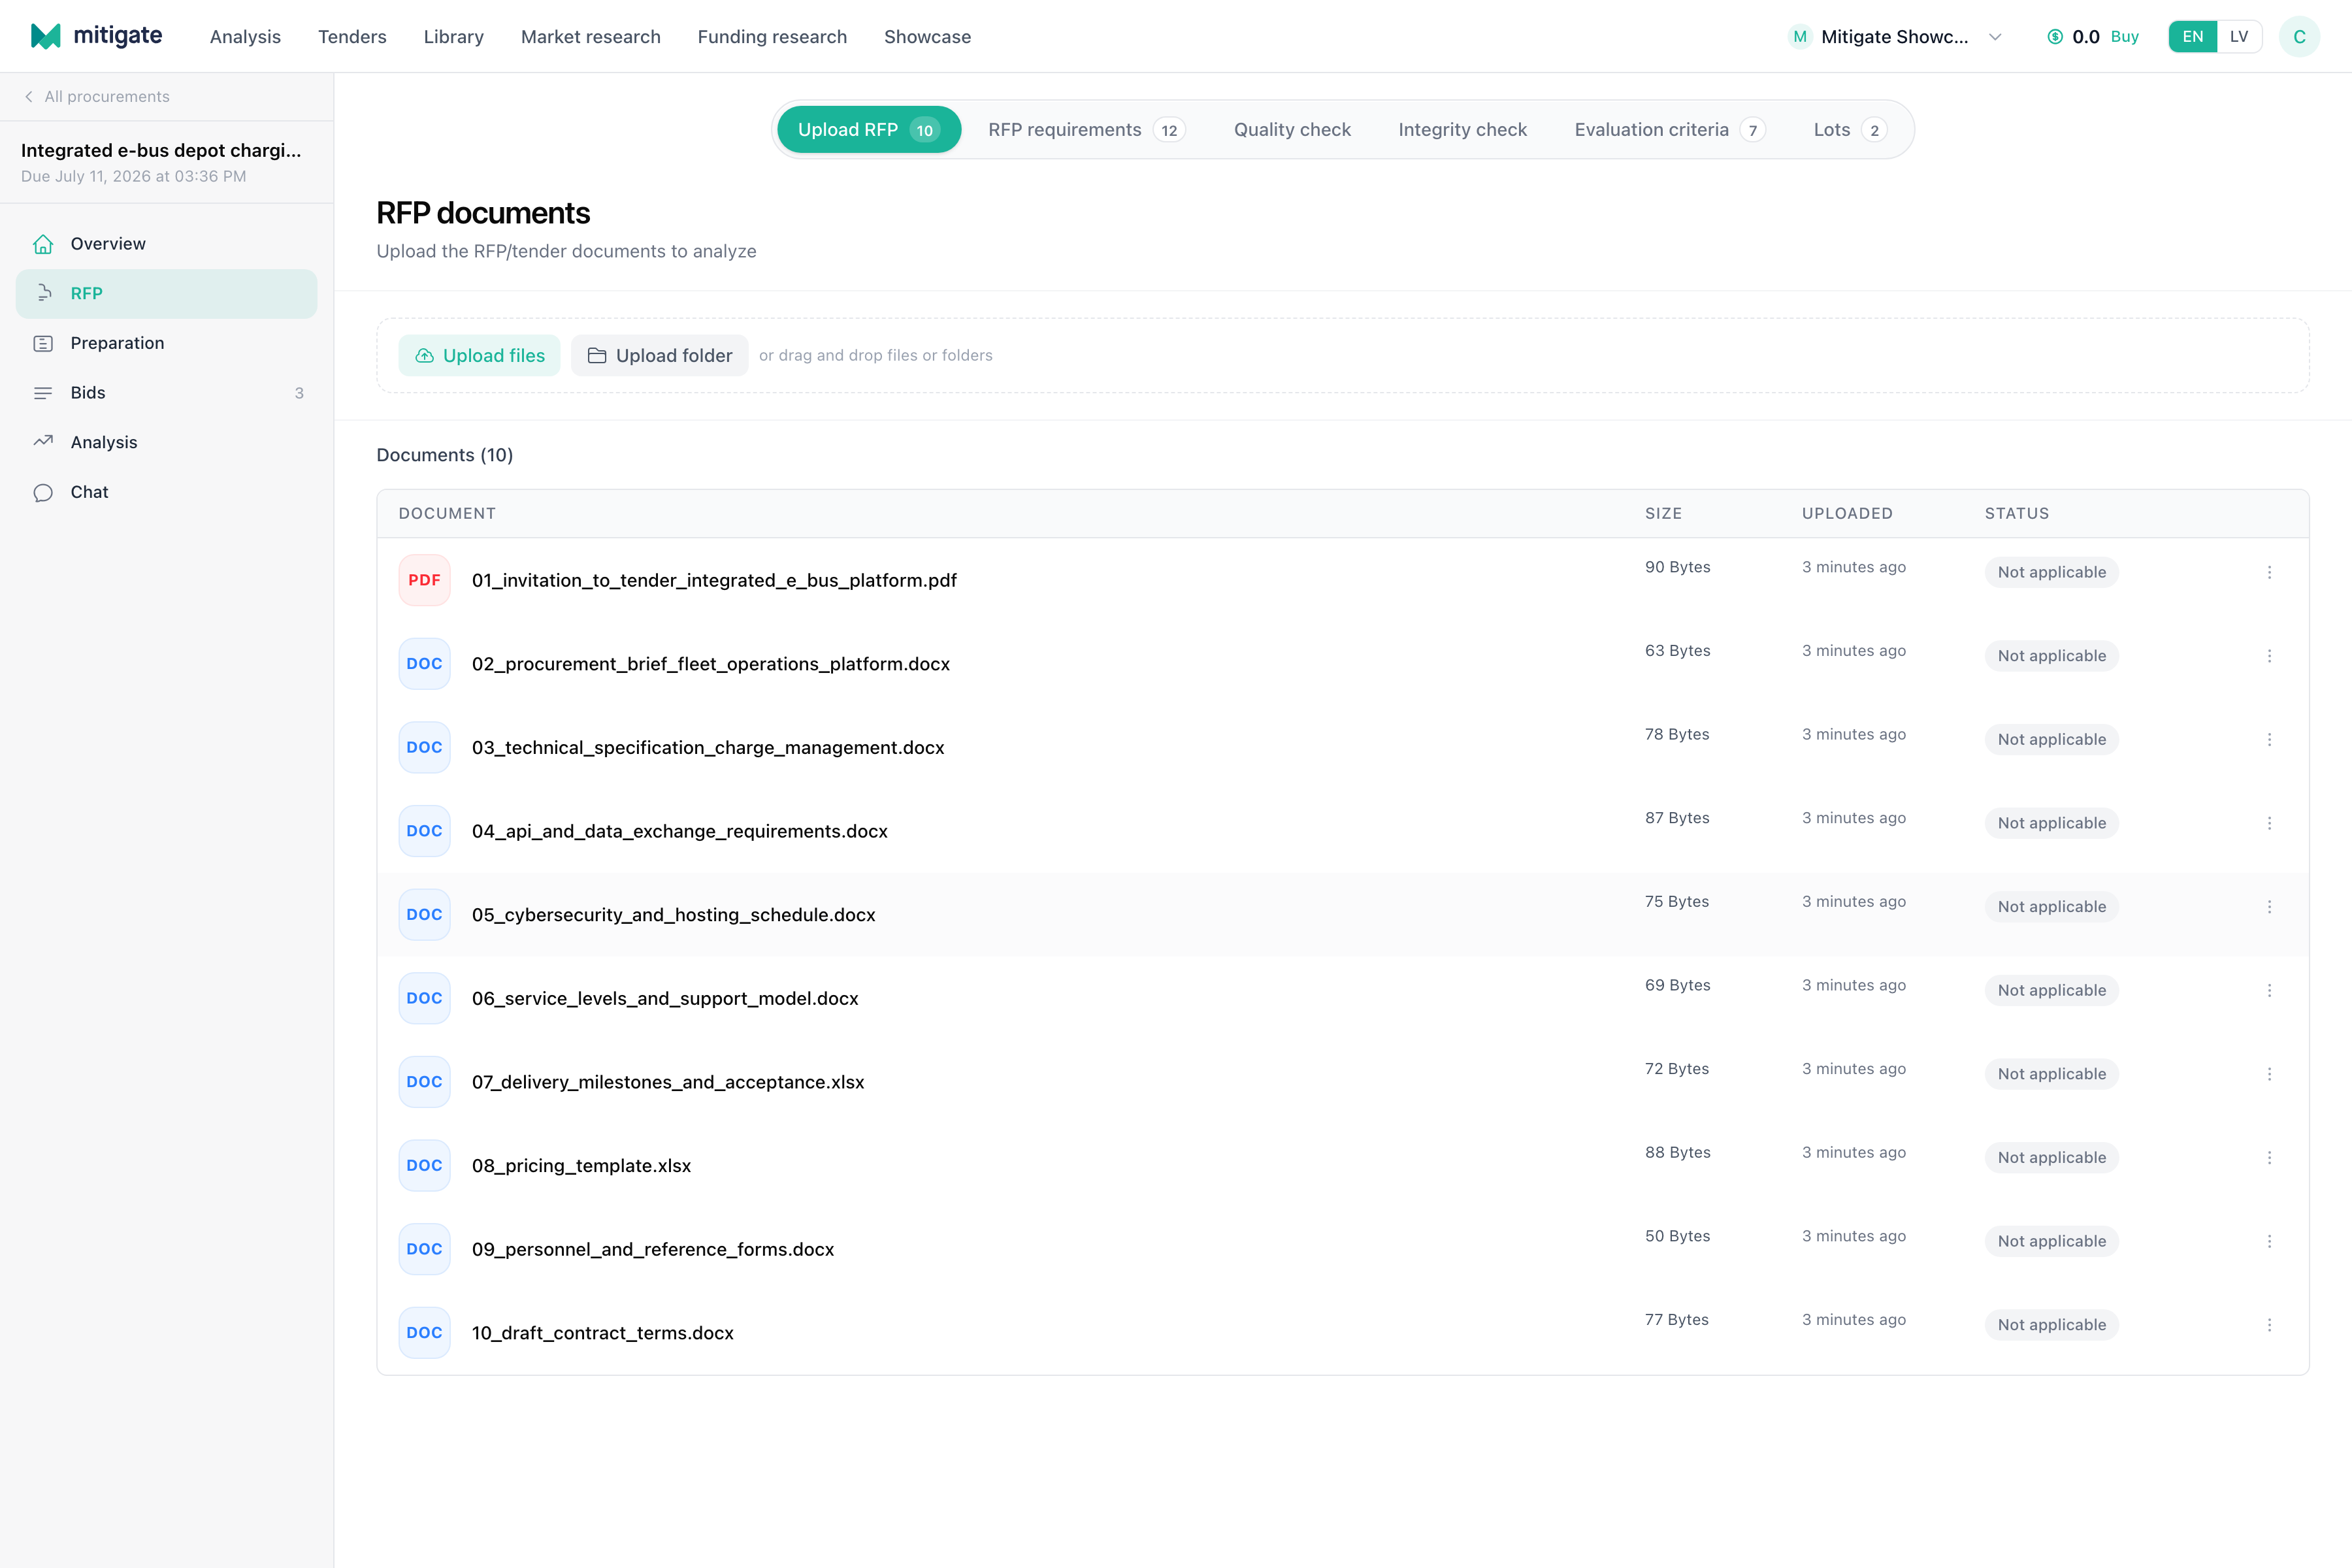Click the mitigate logo icon
This screenshot has width=2352, height=1568.
pos(46,36)
